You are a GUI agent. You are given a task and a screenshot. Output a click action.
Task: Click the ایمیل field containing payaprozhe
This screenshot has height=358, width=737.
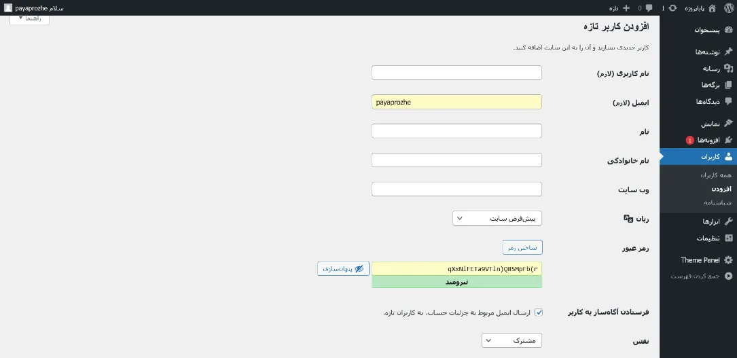(x=456, y=102)
